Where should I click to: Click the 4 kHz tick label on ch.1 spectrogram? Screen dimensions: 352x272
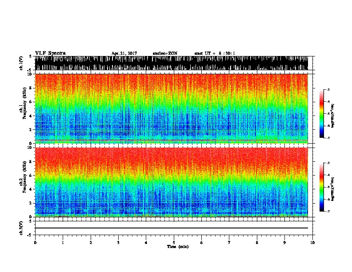tap(31, 116)
